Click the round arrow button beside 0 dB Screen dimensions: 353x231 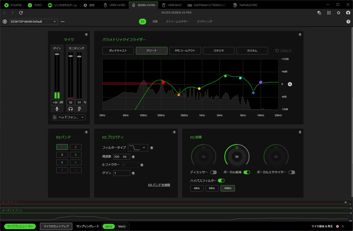(290, 84)
